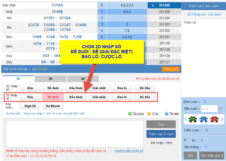The height and width of the screenshot is (161, 226).
Task: Choose the red 5k betting chip
Action: (214, 119)
